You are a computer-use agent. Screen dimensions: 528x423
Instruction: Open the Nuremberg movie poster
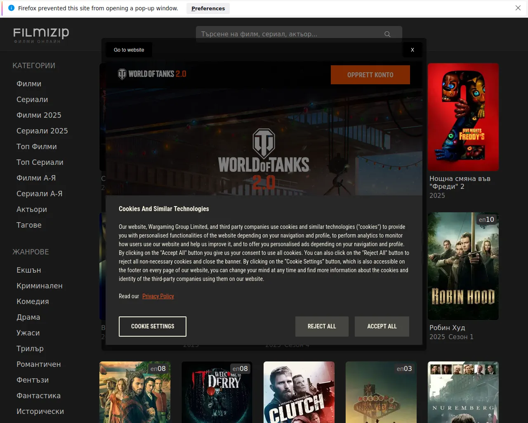click(463, 392)
